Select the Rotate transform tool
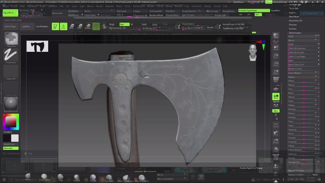The height and width of the screenshot is (183, 325). click(88, 26)
